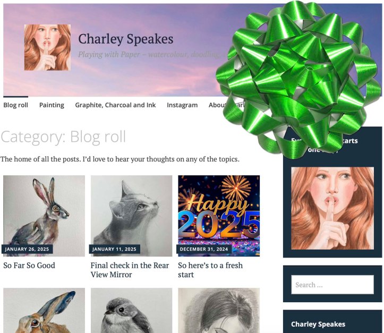The height and width of the screenshot is (333, 384).
Task: Click the December 31, 2024 date badge
Action: pyautogui.click(x=204, y=249)
